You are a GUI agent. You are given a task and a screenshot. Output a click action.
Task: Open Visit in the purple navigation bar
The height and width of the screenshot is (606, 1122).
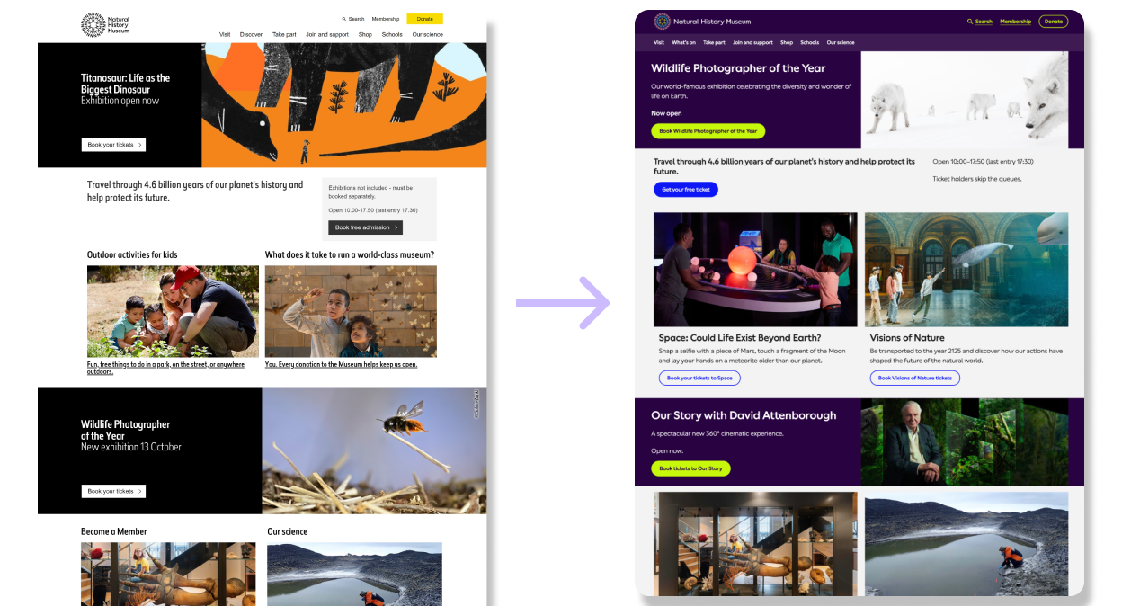[659, 42]
